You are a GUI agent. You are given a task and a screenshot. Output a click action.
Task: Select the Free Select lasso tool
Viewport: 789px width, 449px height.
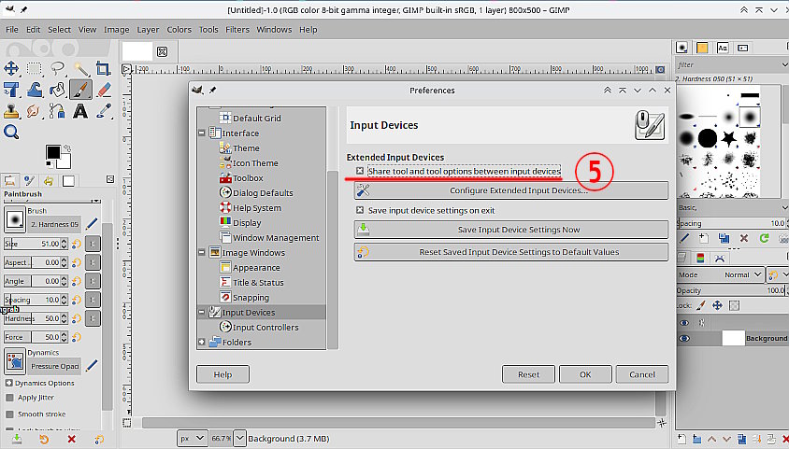click(x=57, y=68)
